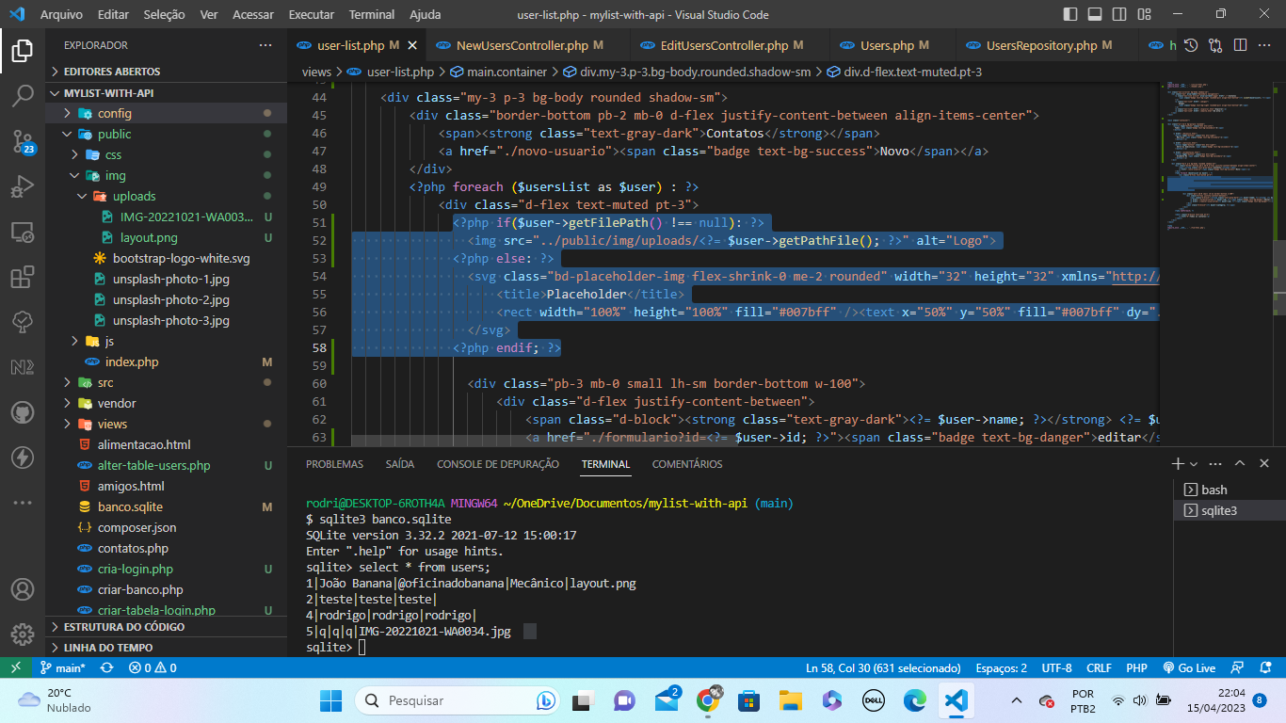Toggle primary side bar visibility
Screen dimensions: 1286x723
tap(1070, 14)
